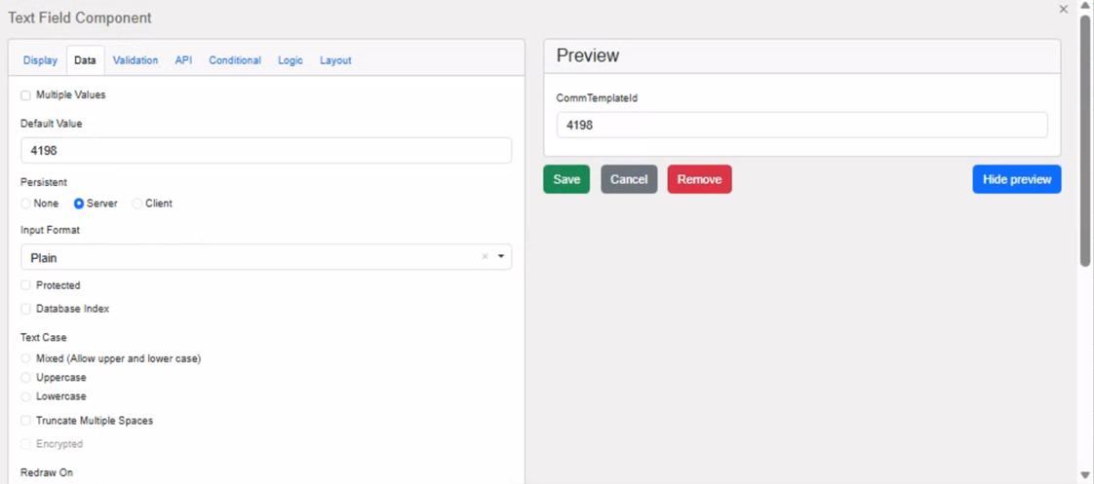1094x484 pixels.
Task: Go to the Display tab
Action: click(x=40, y=60)
